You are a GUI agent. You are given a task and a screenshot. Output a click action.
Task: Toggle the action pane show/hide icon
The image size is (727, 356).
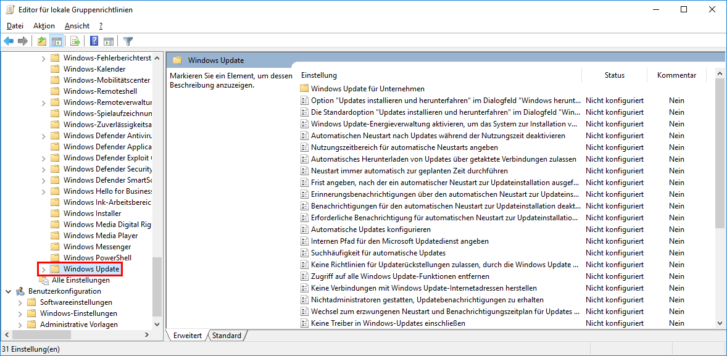pos(109,41)
